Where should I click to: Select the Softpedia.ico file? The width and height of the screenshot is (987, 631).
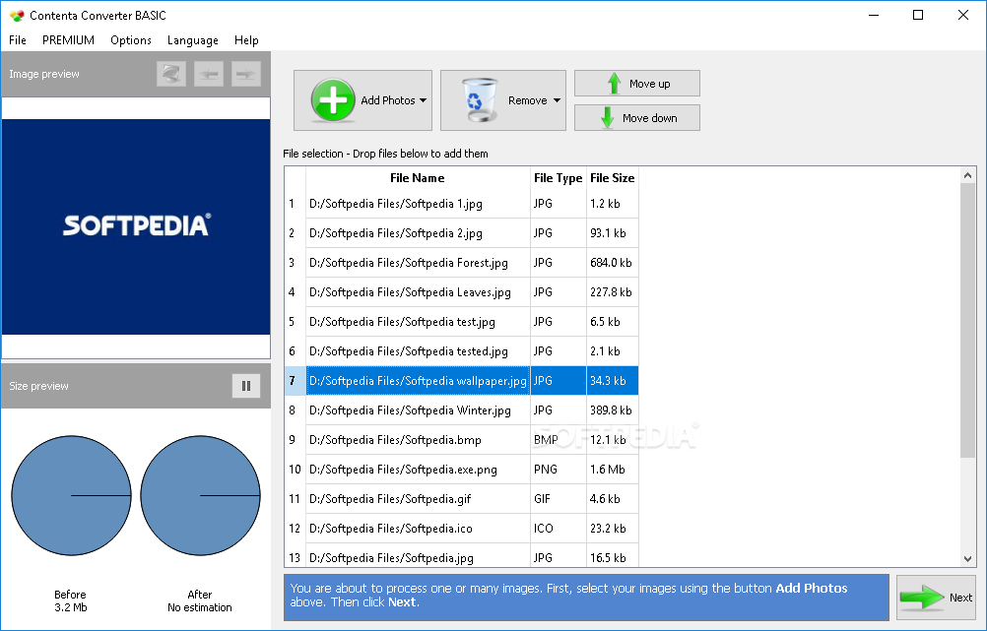pyautogui.click(x=418, y=529)
